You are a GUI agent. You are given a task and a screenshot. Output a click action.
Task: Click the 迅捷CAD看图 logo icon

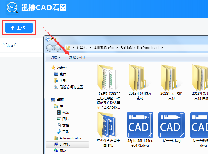click(x=12, y=7)
